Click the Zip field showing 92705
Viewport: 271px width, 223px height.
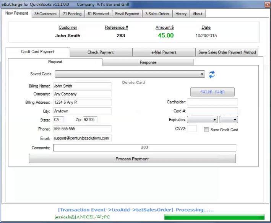click(90, 120)
